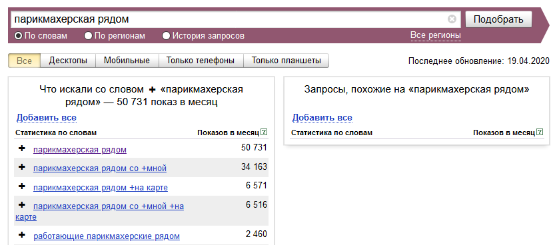Screen dimensions: 555x245
Task: Switch to the 'Десктопы' tab
Action: (x=68, y=61)
